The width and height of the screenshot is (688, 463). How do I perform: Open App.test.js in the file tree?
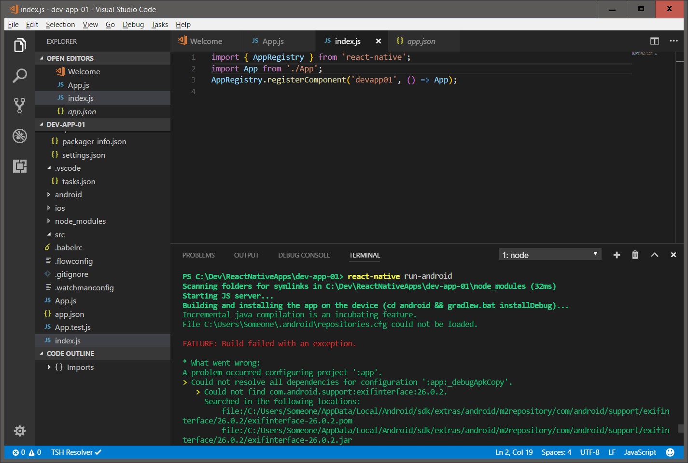103,327
